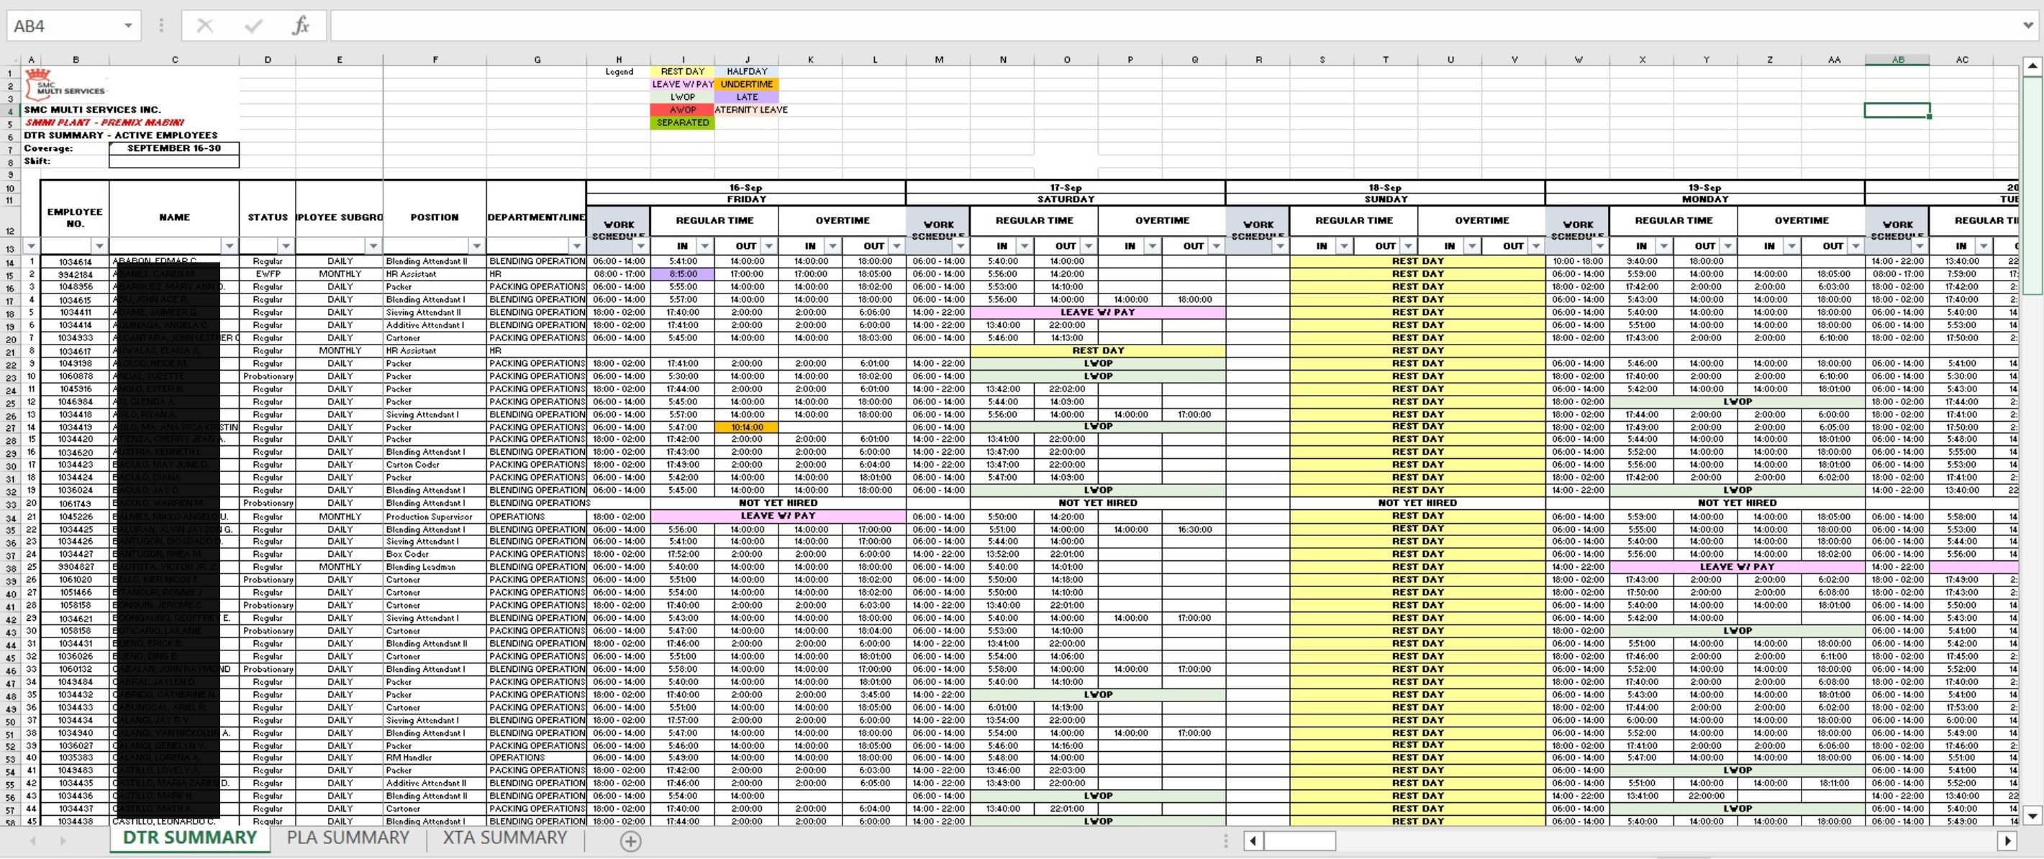Select the purple LATE legend cell
Image resolution: width=2044 pixels, height=859 pixels.
pyautogui.click(x=747, y=97)
